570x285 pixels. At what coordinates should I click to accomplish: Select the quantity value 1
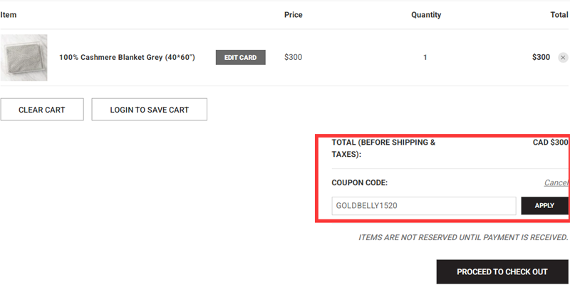[x=425, y=58]
